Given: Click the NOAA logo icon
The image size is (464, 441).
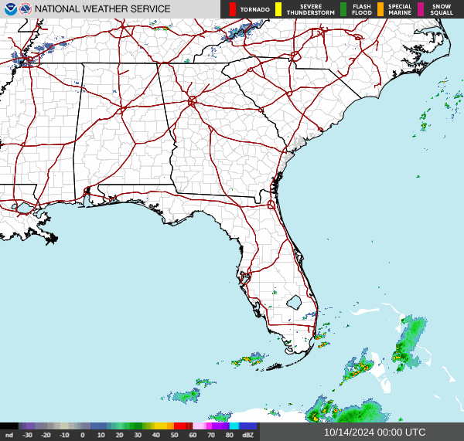Looking at the screenshot, I should tap(10, 9).
